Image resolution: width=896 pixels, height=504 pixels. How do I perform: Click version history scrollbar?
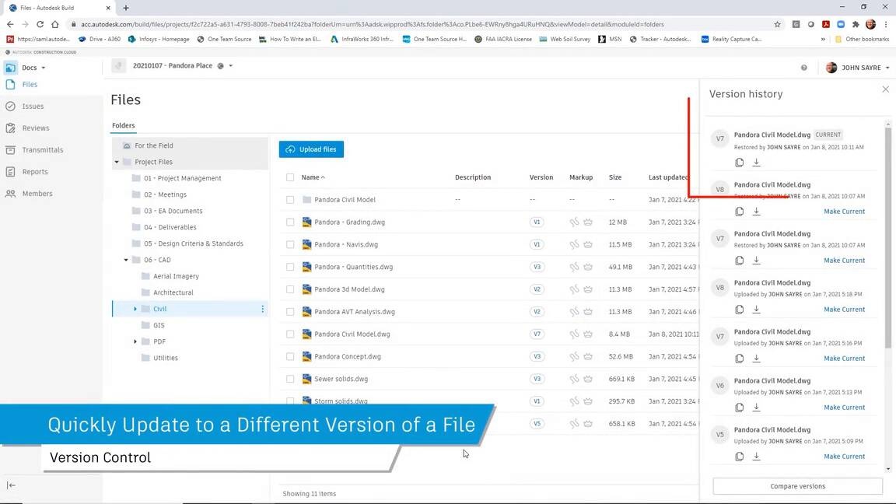[x=888, y=237]
